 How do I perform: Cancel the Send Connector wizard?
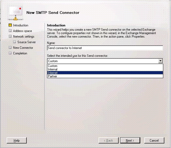tap(154, 140)
